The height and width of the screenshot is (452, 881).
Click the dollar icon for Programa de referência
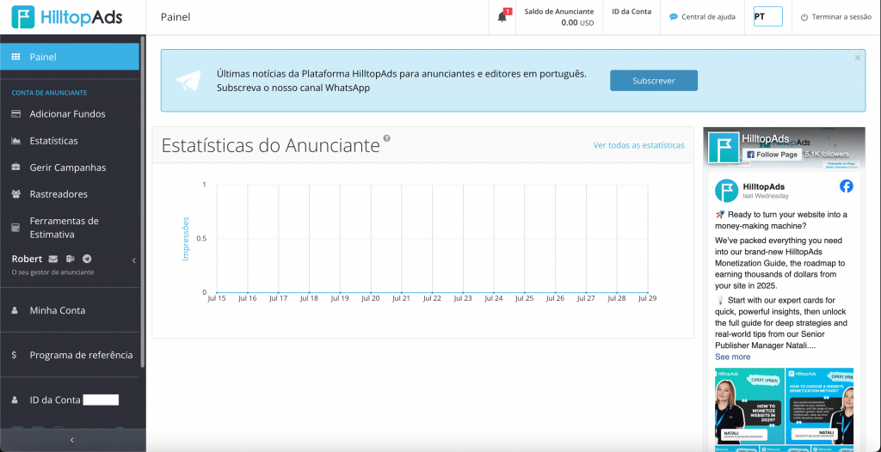[14, 355]
